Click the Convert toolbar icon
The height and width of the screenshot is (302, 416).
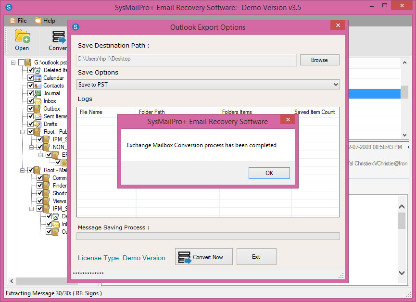pyautogui.click(x=58, y=40)
